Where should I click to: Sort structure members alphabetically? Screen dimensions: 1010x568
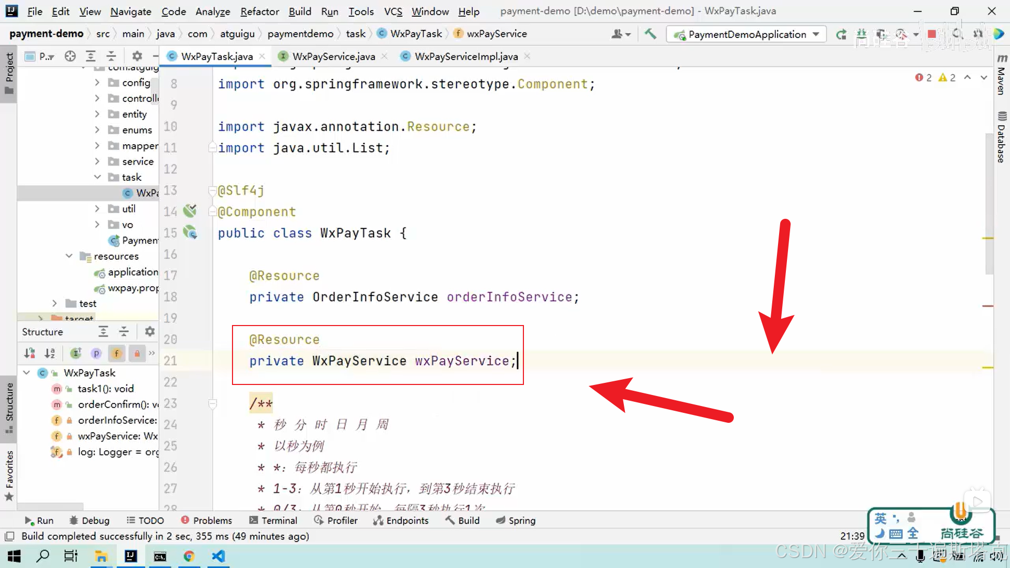coord(50,353)
